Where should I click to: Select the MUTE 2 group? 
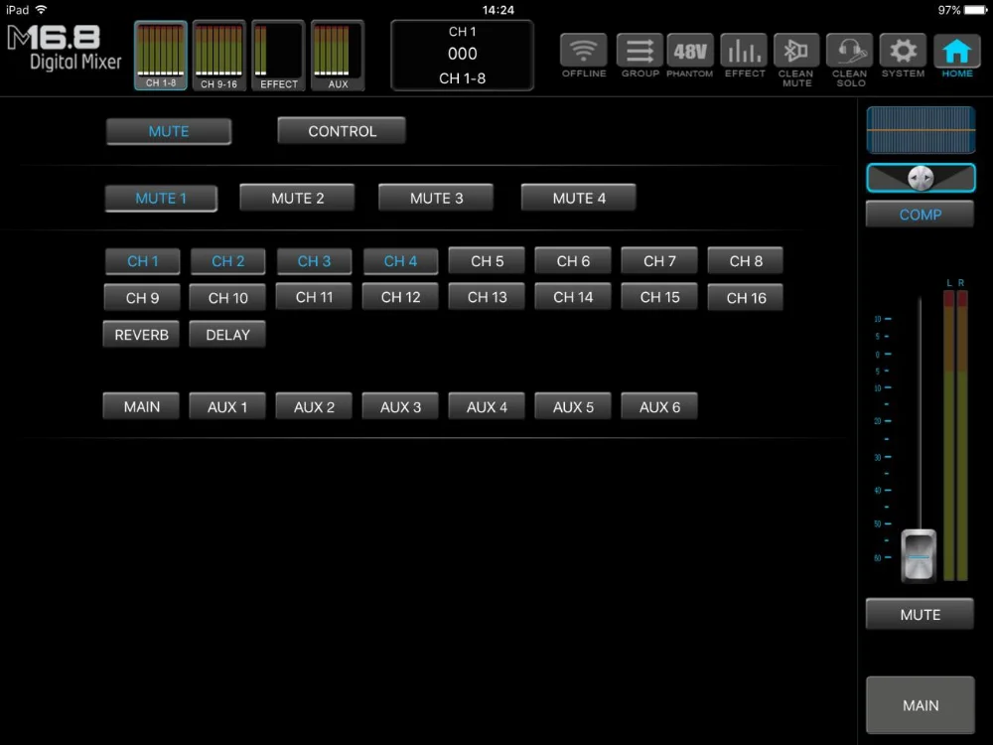pyautogui.click(x=297, y=198)
